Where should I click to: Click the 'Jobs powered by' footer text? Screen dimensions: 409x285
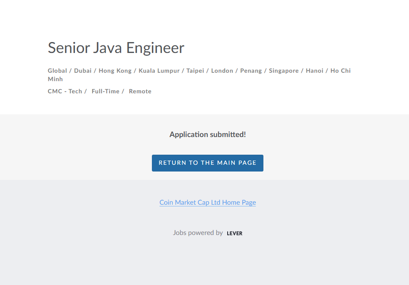click(x=198, y=233)
